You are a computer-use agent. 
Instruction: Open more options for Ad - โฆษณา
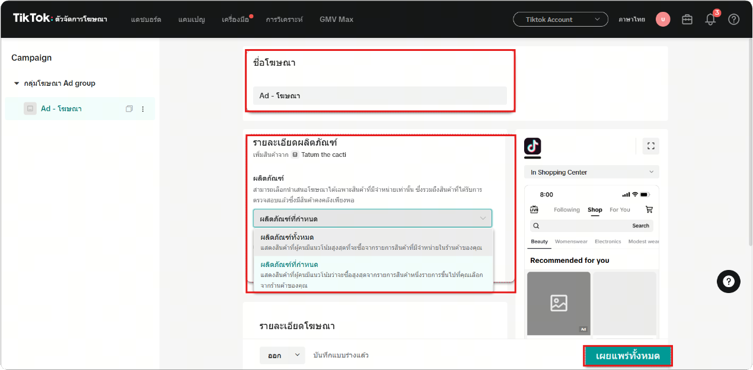142,109
